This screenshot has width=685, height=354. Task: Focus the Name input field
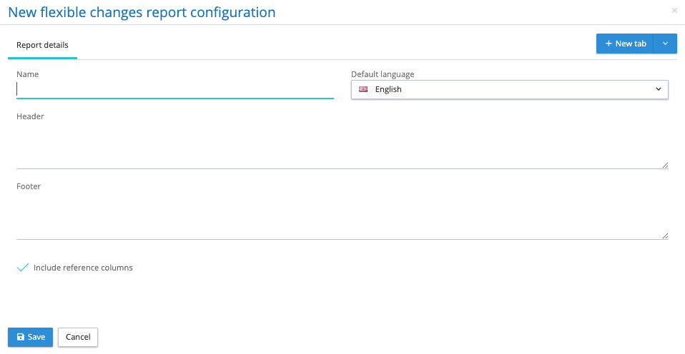[x=174, y=89]
